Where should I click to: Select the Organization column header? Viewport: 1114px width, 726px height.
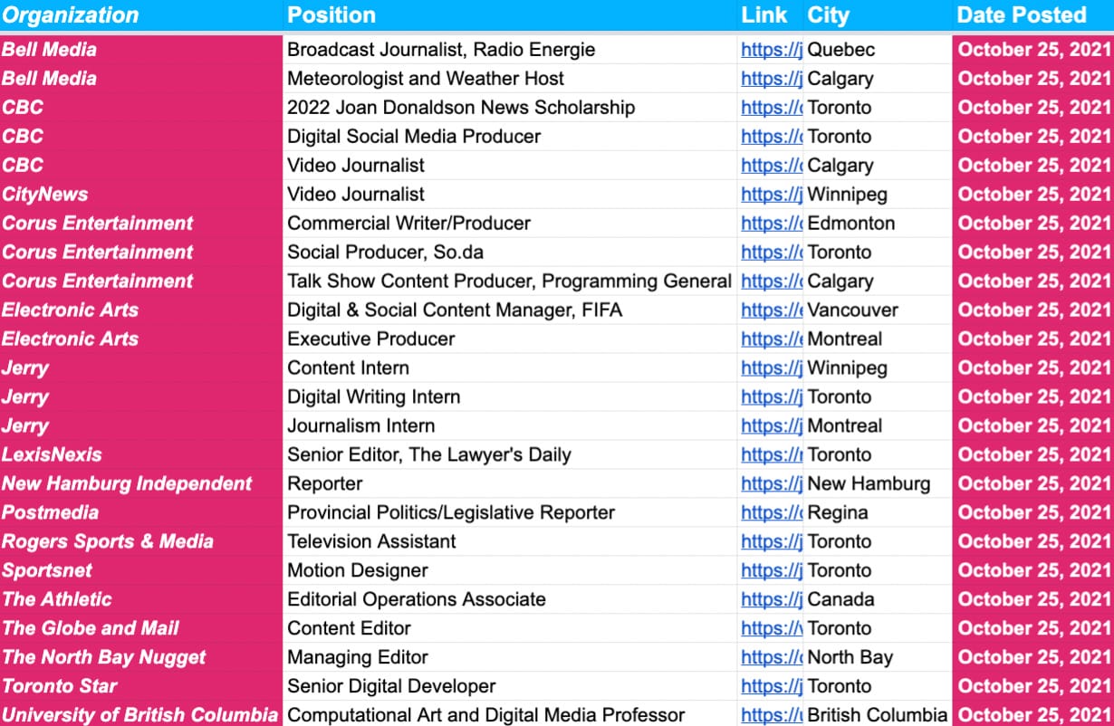[x=71, y=15]
